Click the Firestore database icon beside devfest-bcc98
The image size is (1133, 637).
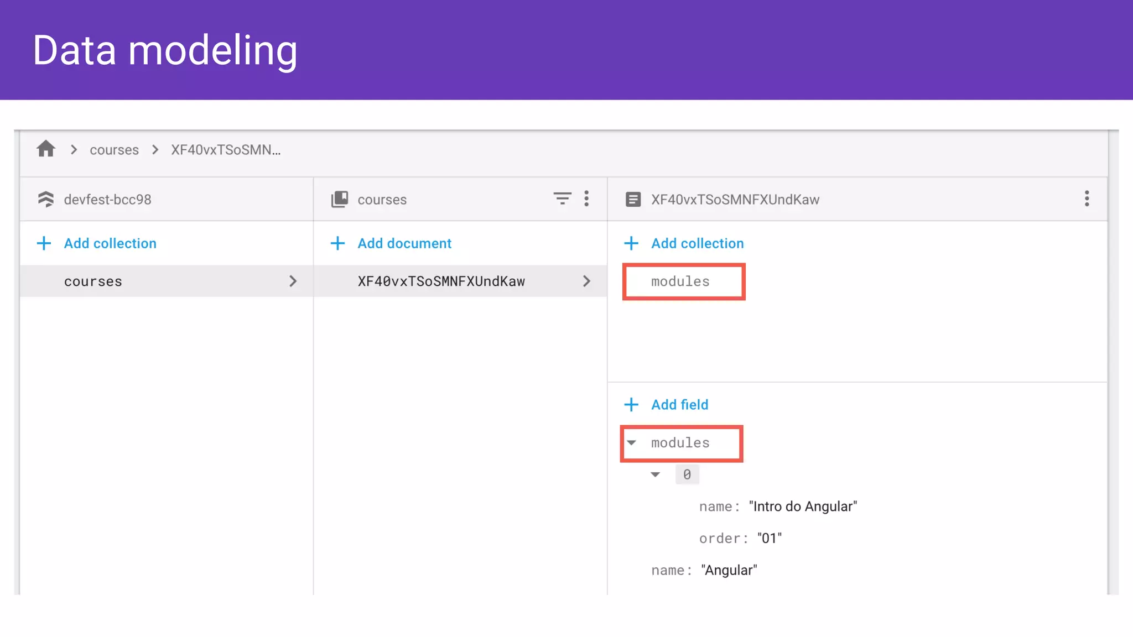[x=46, y=199]
